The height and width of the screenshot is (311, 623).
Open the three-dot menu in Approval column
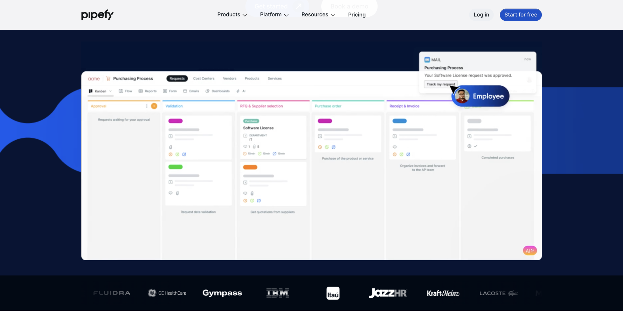point(147,106)
